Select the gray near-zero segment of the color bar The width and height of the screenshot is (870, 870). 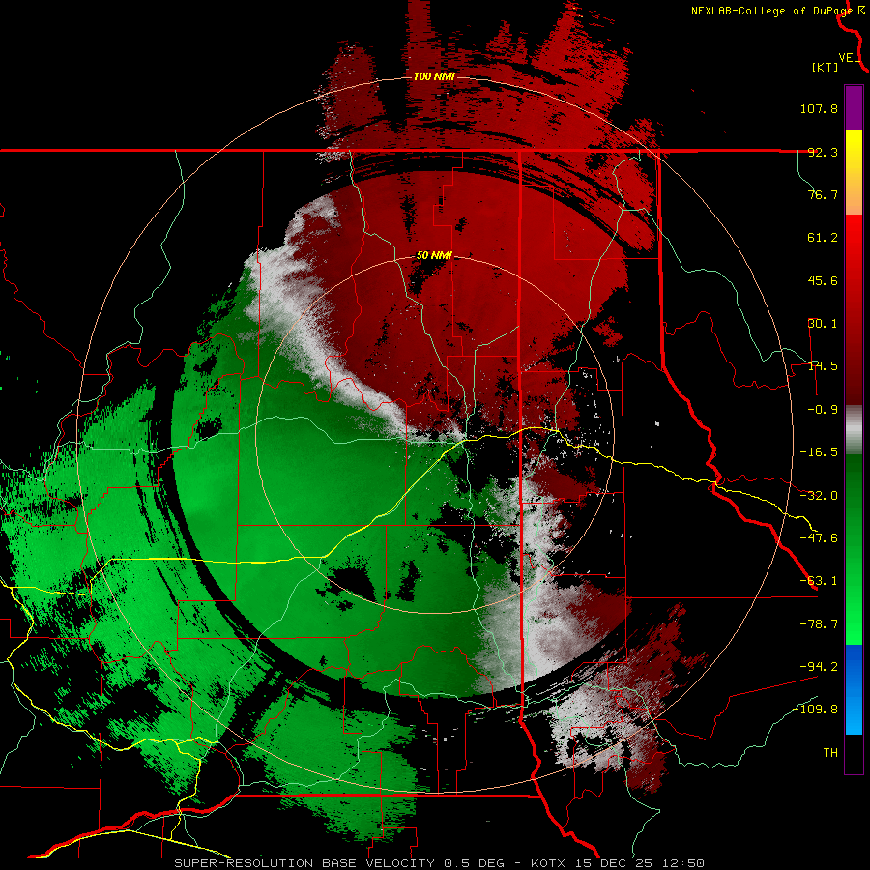coord(854,430)
